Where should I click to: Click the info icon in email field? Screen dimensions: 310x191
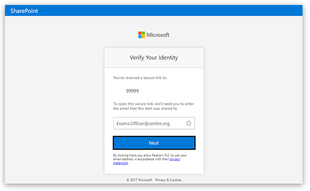(x=188, y=123)
